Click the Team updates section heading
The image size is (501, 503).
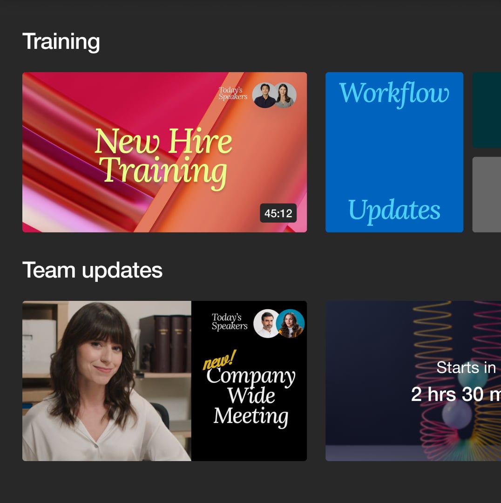tap(92, 270)
